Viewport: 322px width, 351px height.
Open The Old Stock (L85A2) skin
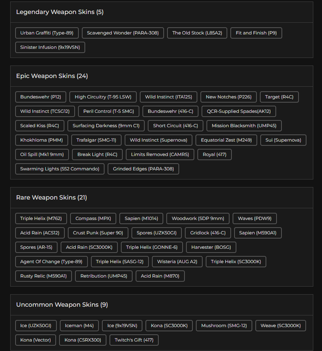click(x=197, y=33)
